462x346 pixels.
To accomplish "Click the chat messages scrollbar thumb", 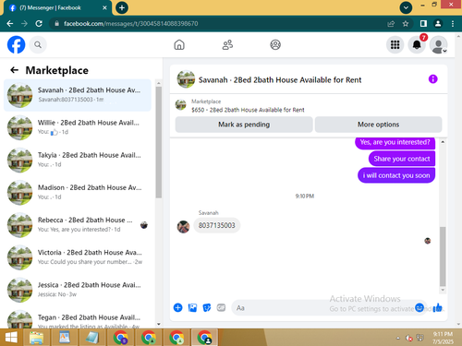I will [x=443, y=257].
